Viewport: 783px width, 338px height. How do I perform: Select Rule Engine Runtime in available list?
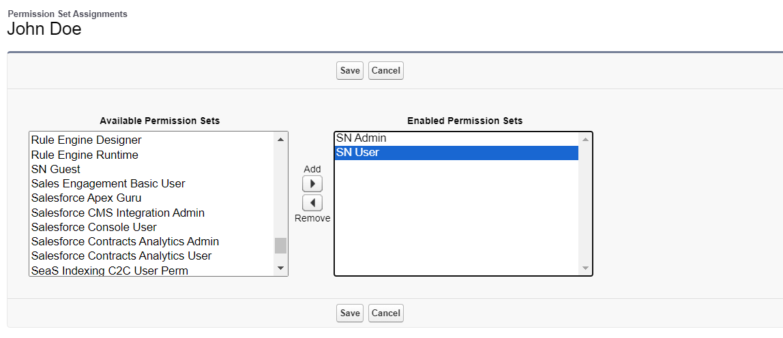(152, 155)
